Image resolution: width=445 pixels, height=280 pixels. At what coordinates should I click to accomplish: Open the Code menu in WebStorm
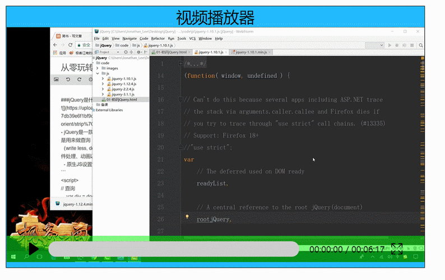[x=144, y=38]
